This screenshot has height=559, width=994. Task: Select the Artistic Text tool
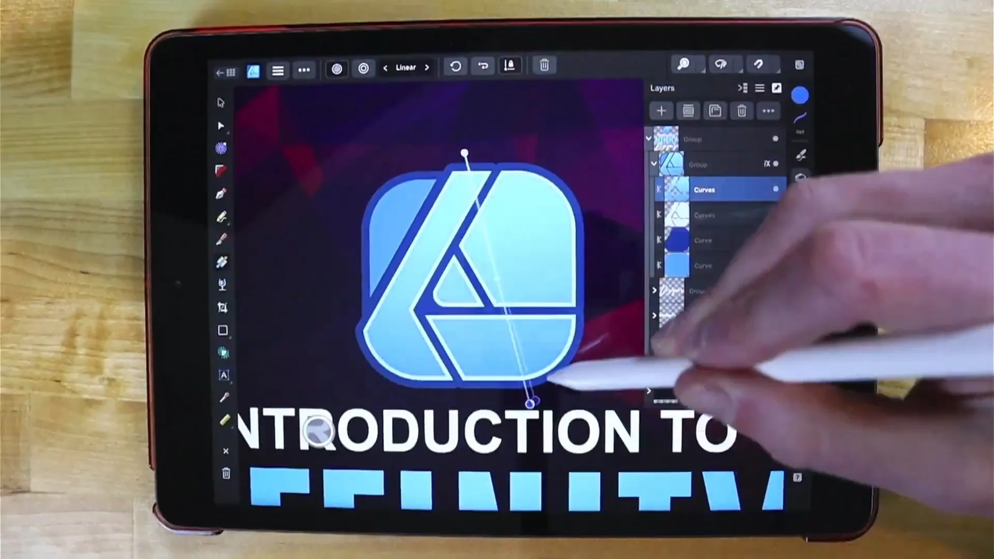pyautogui.click(x=222, y=375)
